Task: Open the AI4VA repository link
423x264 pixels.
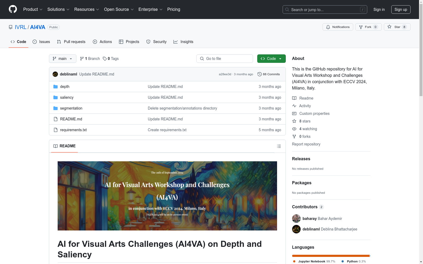Action: tap(38, 27)
